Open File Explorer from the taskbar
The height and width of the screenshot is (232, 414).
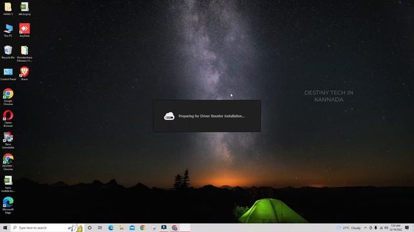coord(122,227)
